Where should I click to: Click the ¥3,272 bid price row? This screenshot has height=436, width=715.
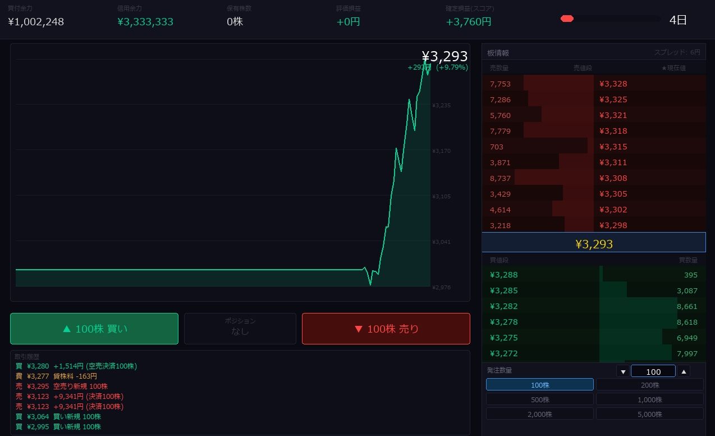[x=594, y=353]
